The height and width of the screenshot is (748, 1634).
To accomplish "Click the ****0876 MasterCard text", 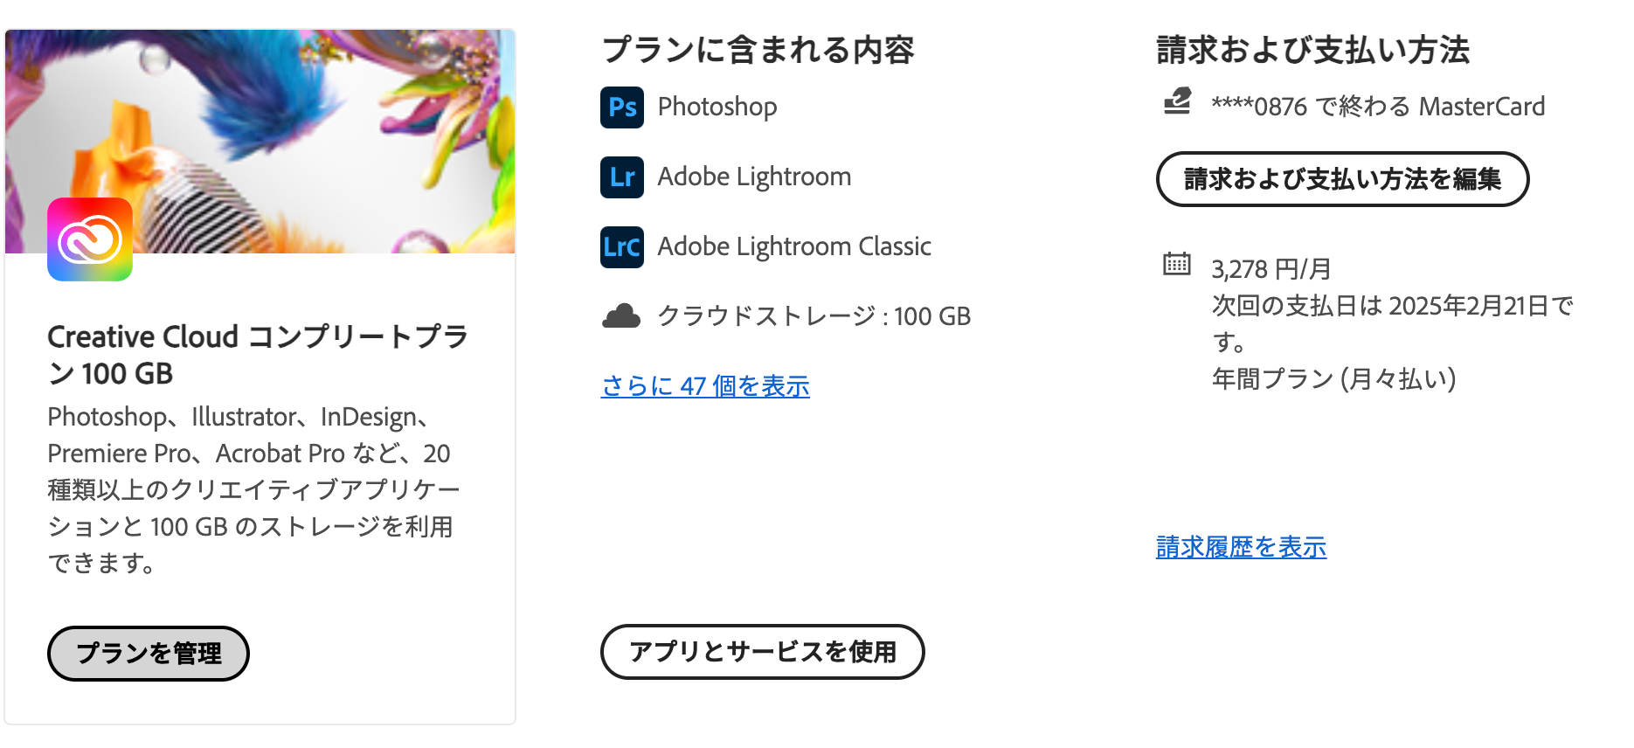I will click(x=1378, y=107).
